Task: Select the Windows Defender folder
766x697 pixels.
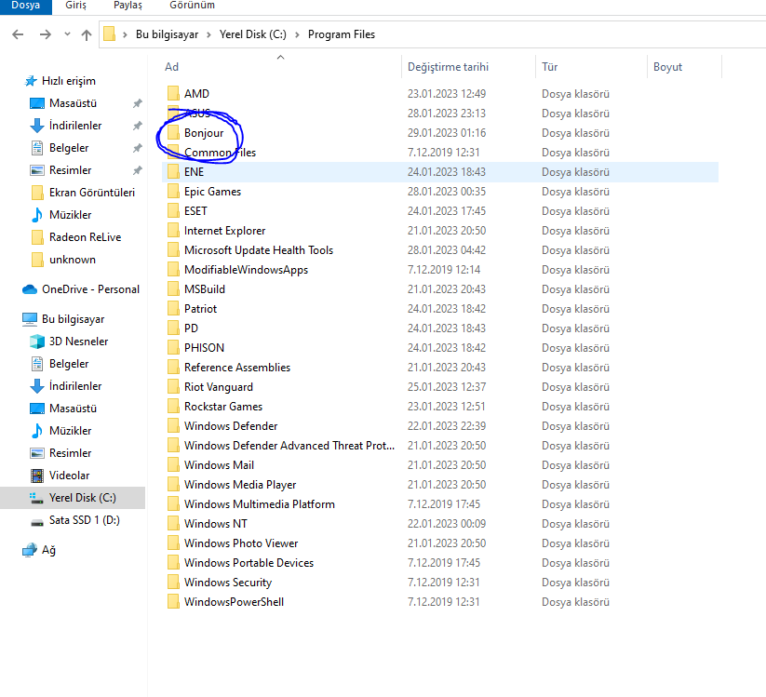Action: pyautogui.click(x=231, y=426)
